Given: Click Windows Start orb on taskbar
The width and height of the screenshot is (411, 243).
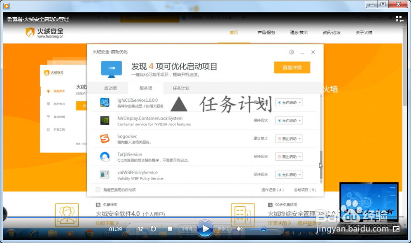Looking at the screenshot, I should tap(11, 234).
